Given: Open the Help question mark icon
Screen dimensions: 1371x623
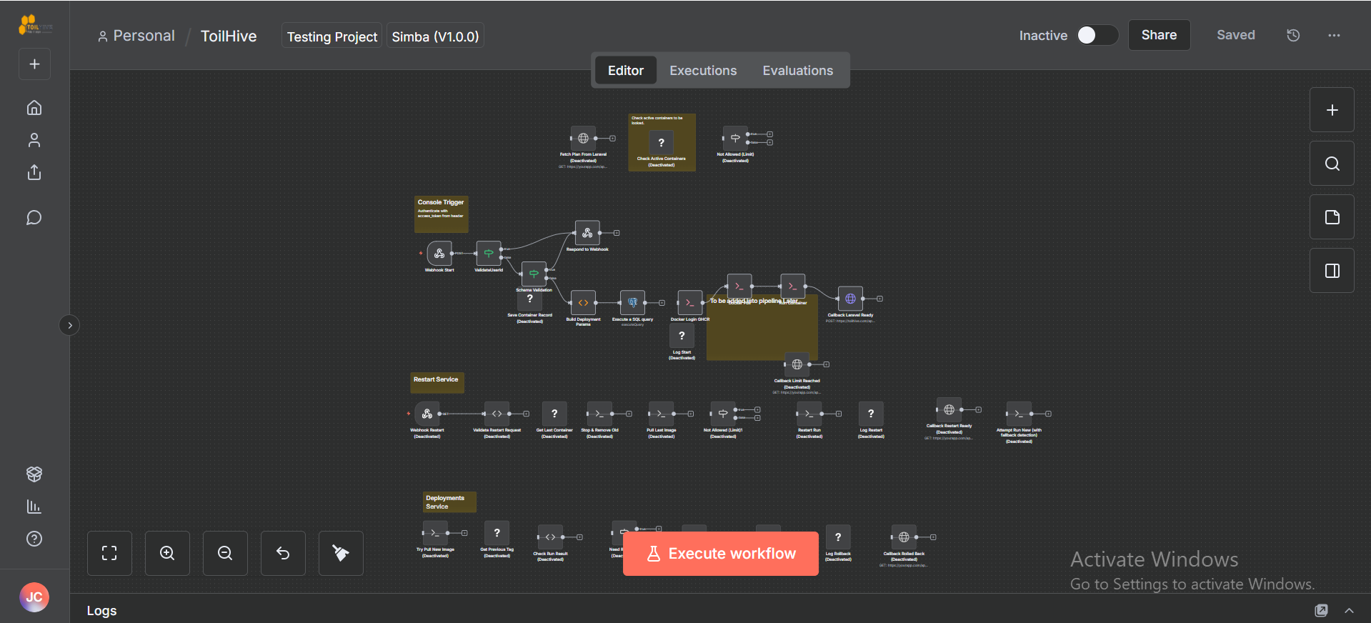Looking at the screenshot, I should click(x=34, y=539).
